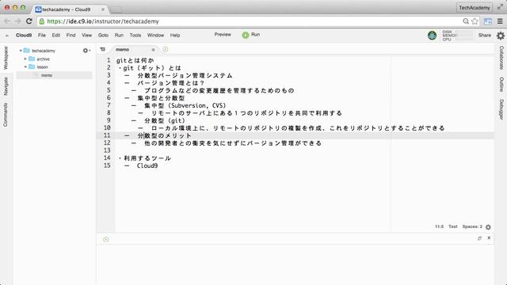Screen dimensions: 507x285
Task: Open the Cloud9 menu
Action: pos(24,35)
